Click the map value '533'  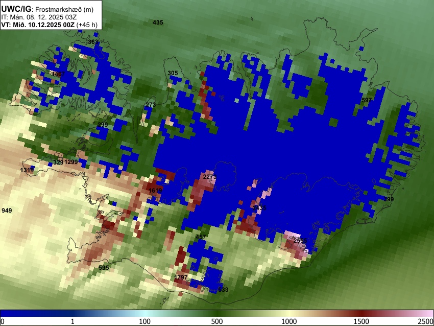pos(223,290)
